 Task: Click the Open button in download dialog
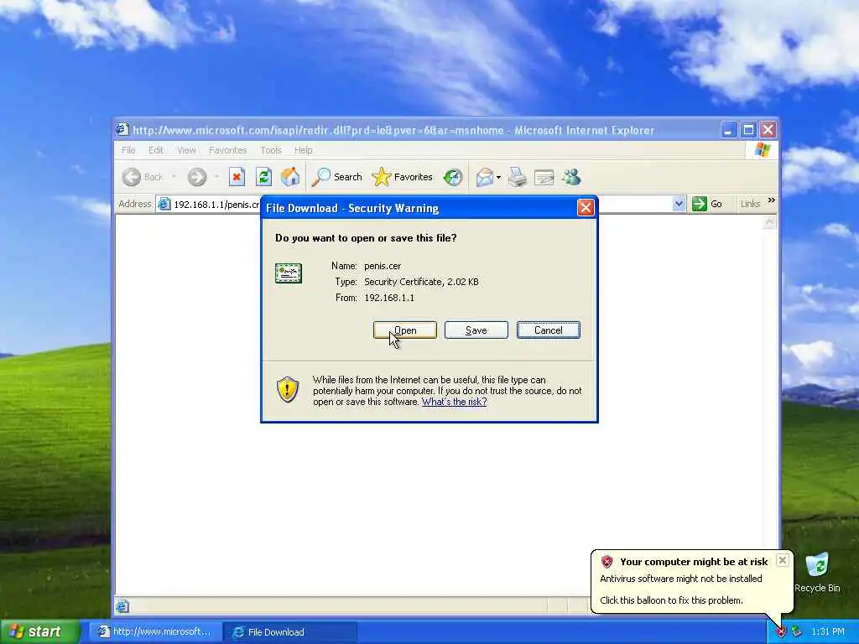coord(405,330)
